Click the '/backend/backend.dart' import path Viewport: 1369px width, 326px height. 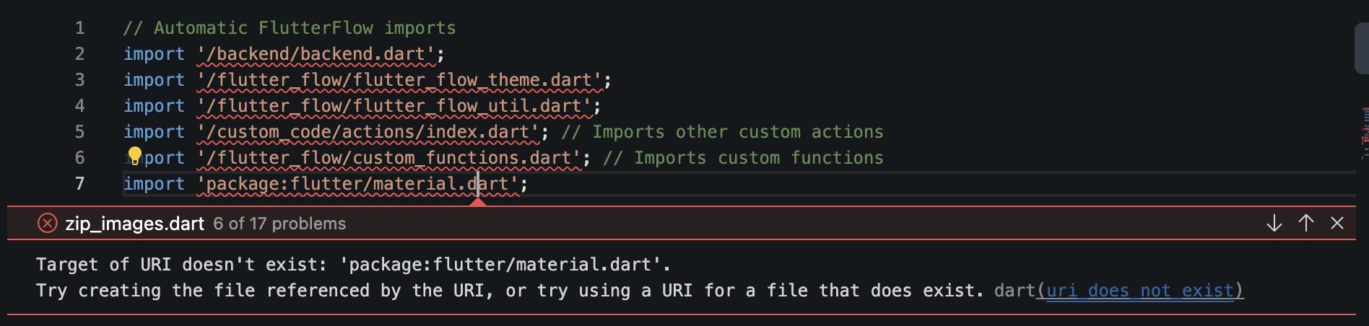click(x=316, y=54)
